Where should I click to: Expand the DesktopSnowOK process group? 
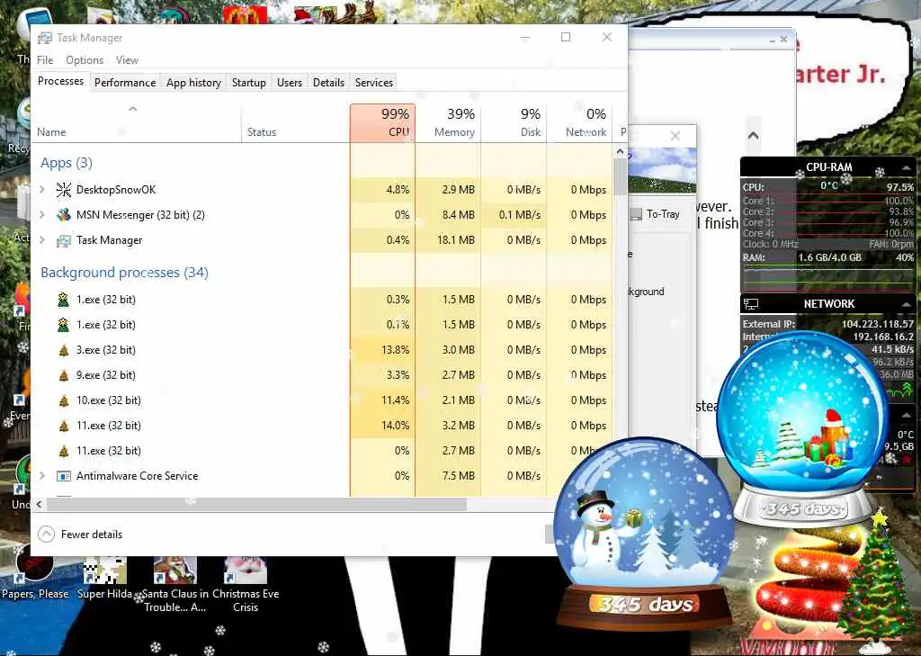(42, 189)
